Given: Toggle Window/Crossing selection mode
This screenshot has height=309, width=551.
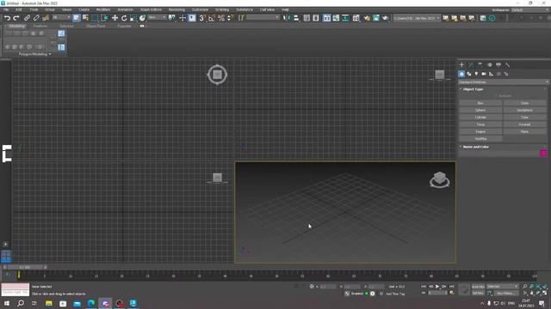Looking at the screenshot, I should [x=104, y=18].
